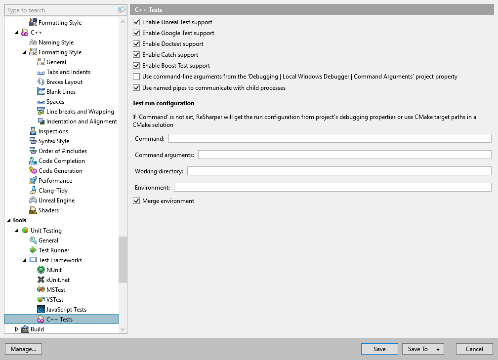Click the search magnifier icon
Screen dimensions: 498x360
point(122,10)
